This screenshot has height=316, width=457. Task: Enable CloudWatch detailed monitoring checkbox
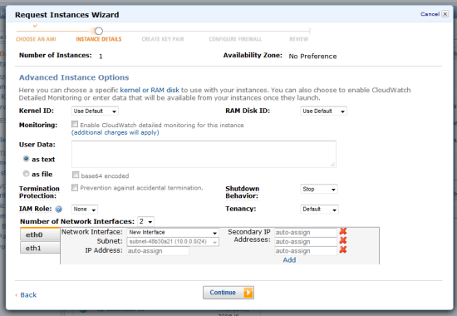[75, 124]
